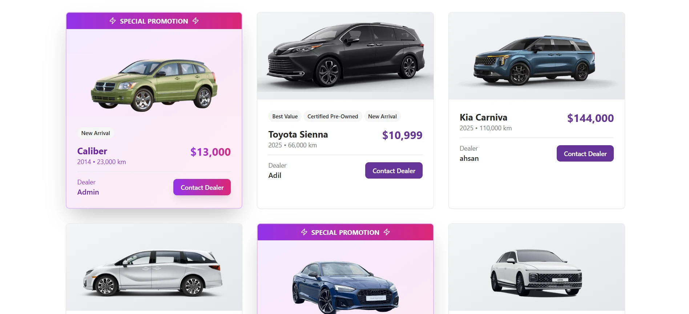Click the Certified Pre-Owned tag
Screen dimensions: 689x314
pos(333,117)
